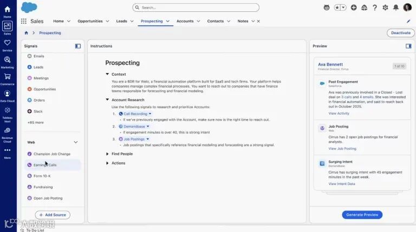Focus the global Search field
The image size is (416, 232).
pos(196,8)
